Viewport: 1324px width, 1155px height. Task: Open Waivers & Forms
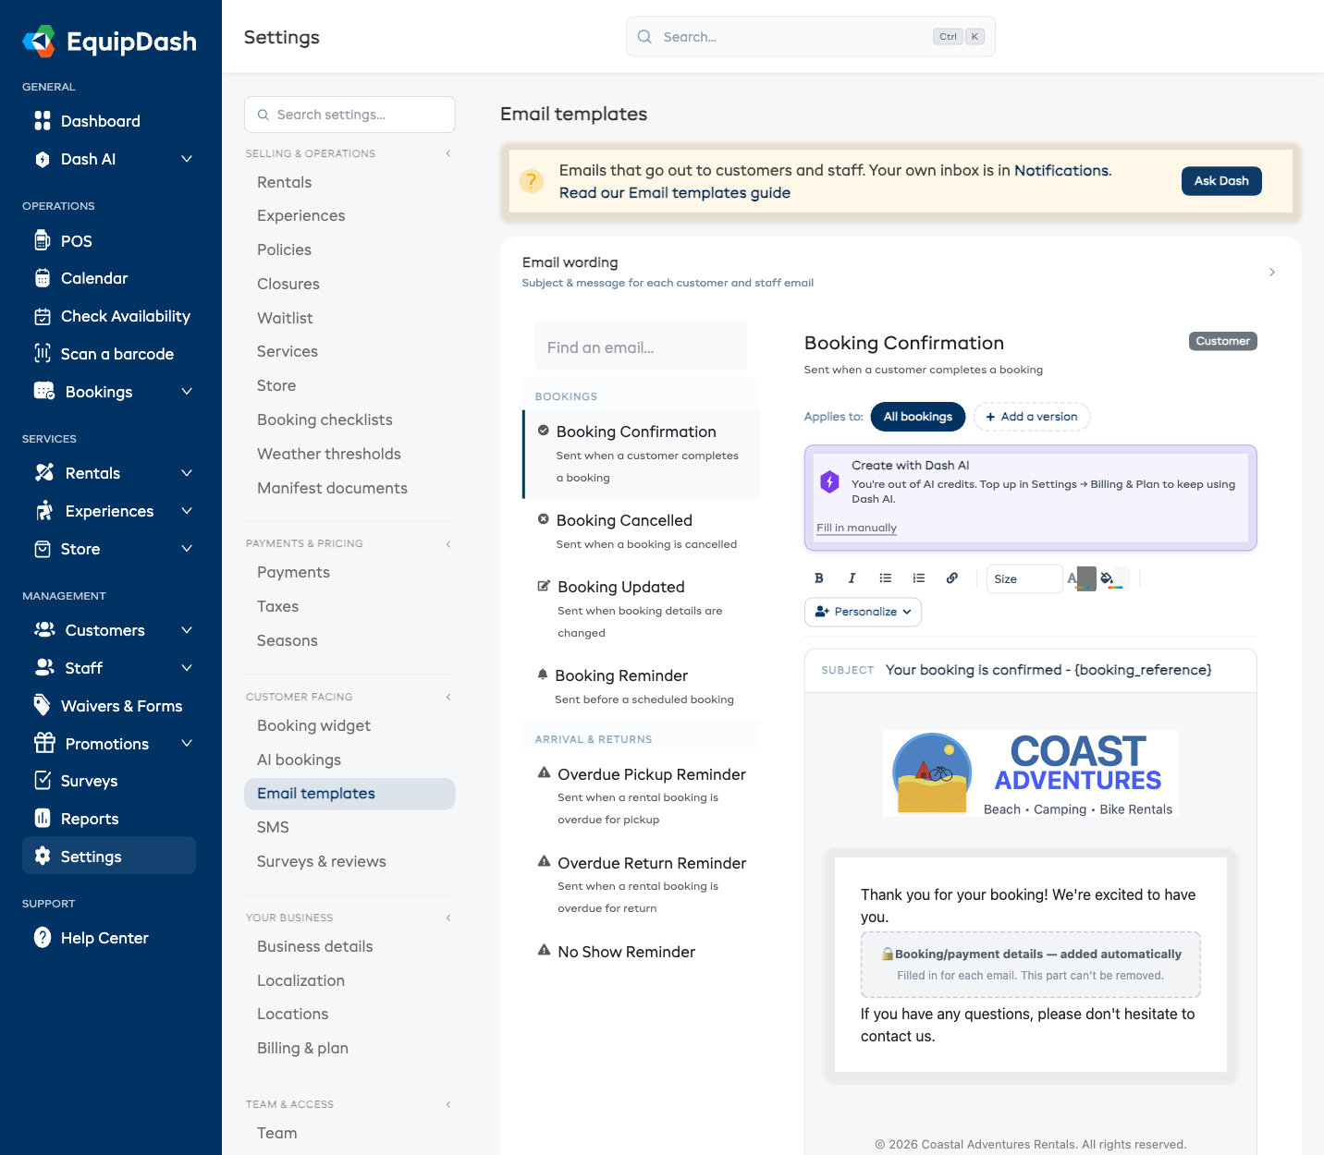tap(109, 706)
